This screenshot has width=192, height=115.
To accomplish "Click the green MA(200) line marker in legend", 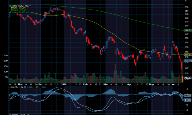I will click(10, 10).
